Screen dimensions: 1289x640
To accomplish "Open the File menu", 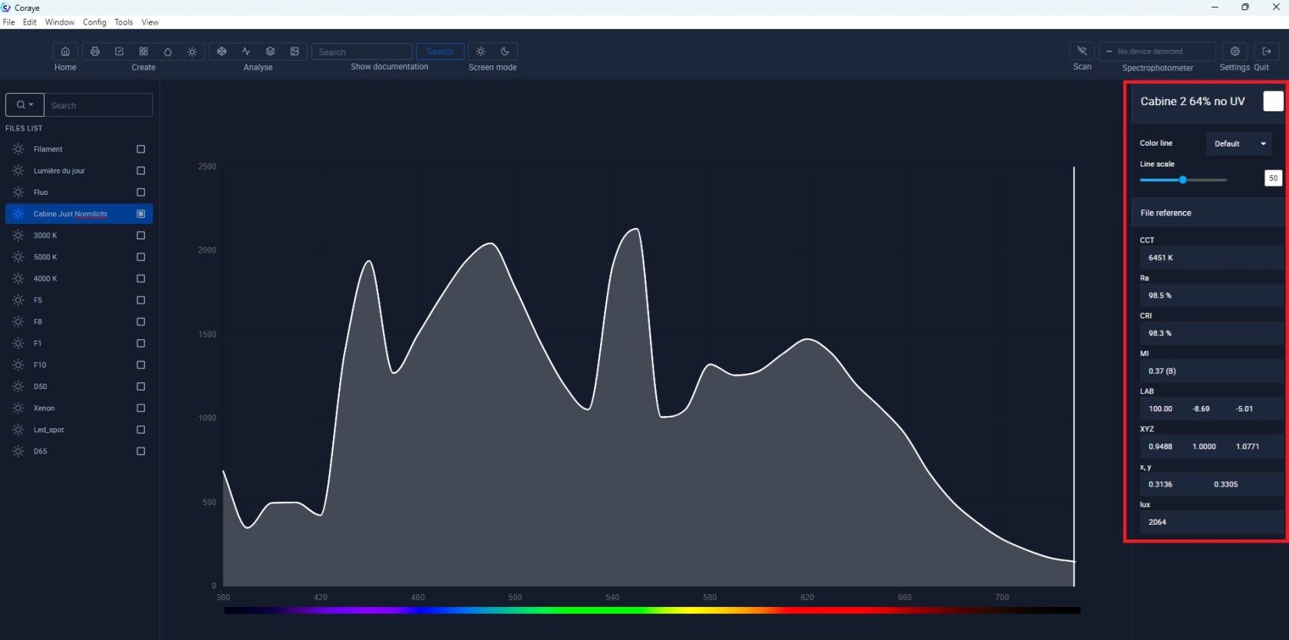I will (x=9, y=22).
